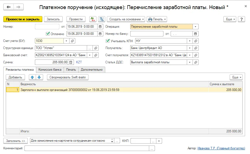The image size is (250, 154).
Task: Step the payment purpose text spinner
Action: (112, 141)
